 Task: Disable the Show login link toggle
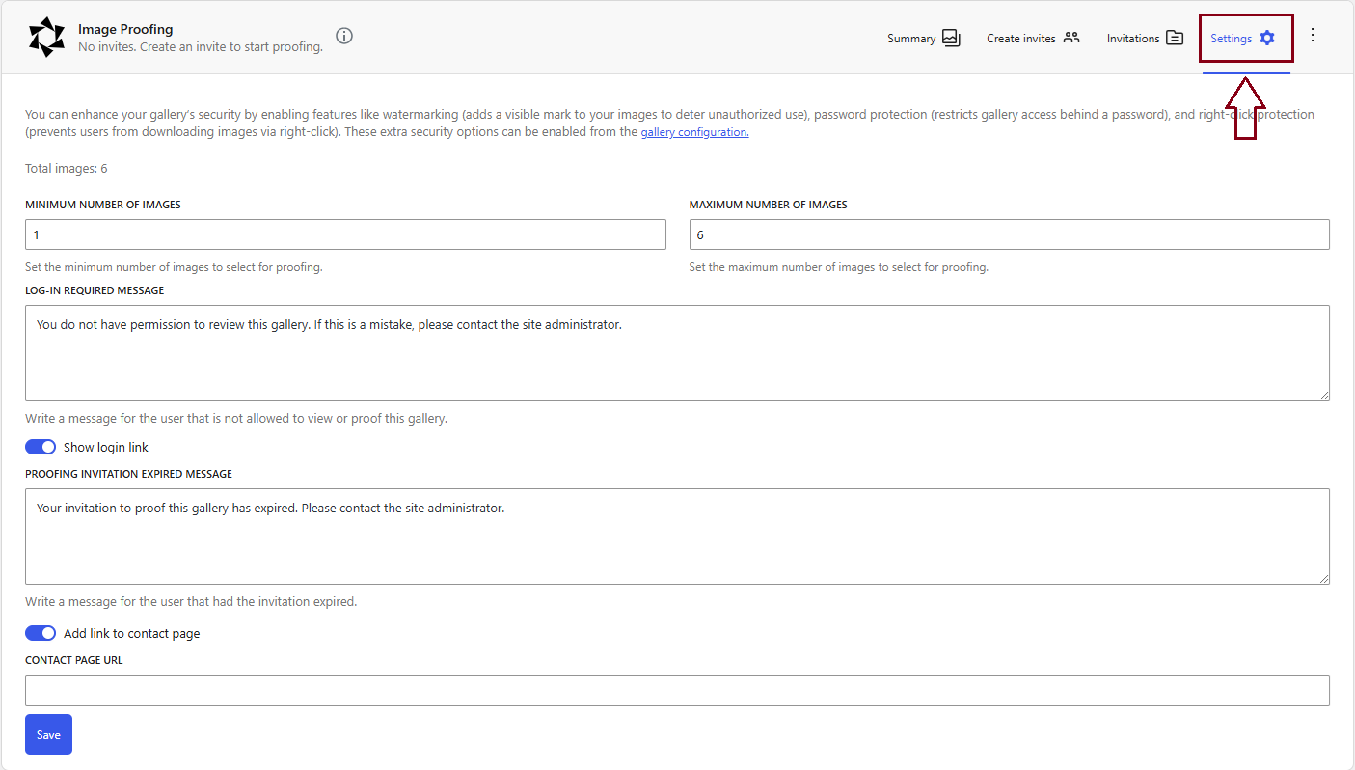(41, 447)
